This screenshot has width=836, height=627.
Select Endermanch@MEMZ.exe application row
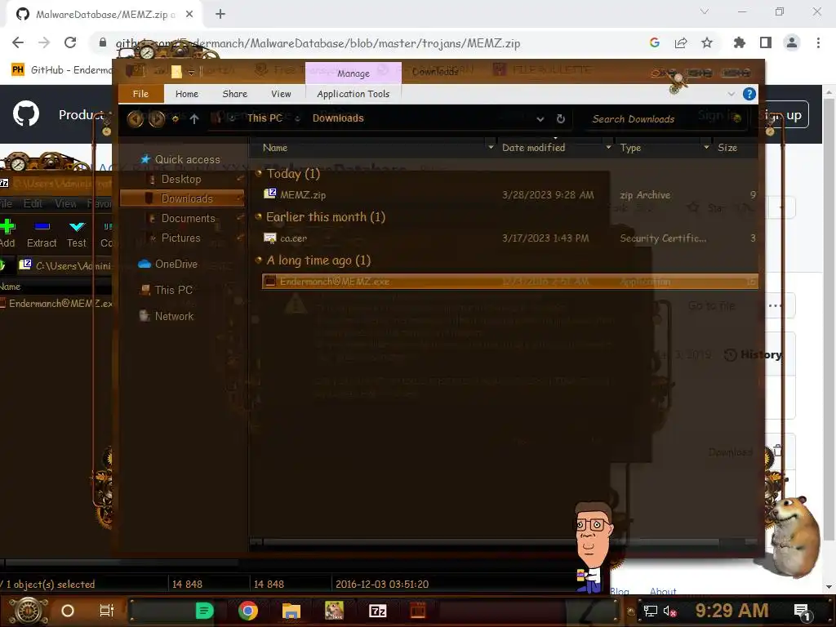[509, 281]
